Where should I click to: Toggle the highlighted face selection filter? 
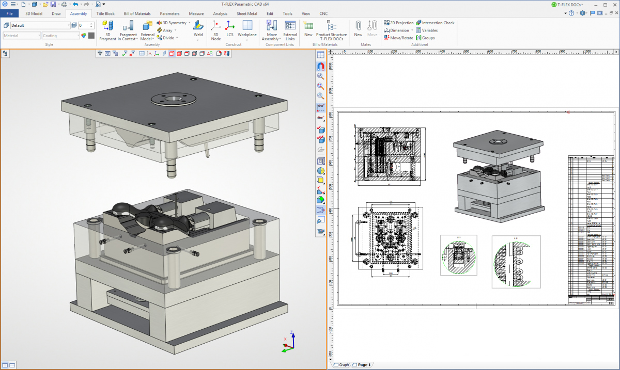[172, 53]
